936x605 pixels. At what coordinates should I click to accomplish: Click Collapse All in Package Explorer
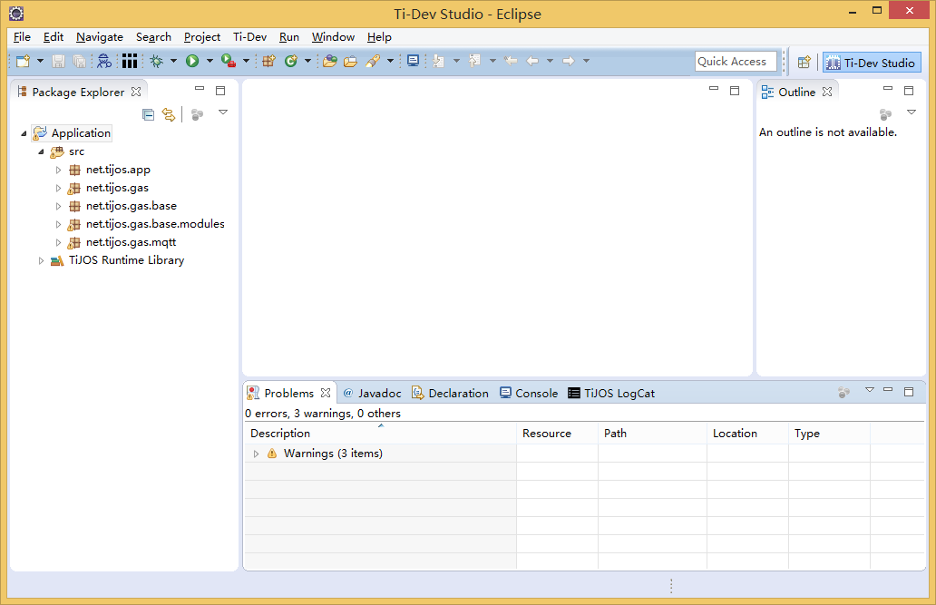pyautogui.click(x=149, y=114)
